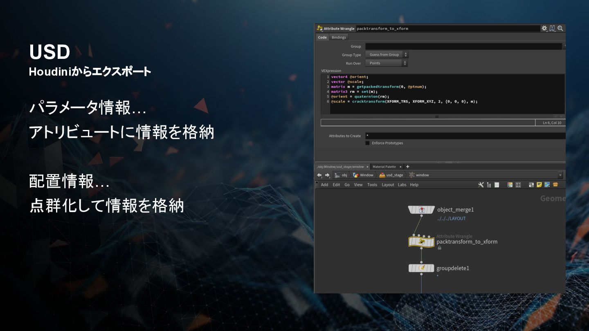The height and width of the screenshot is (331, 589).
Task: Click the VEX editor resize grip handle
Action: point(437,116)
